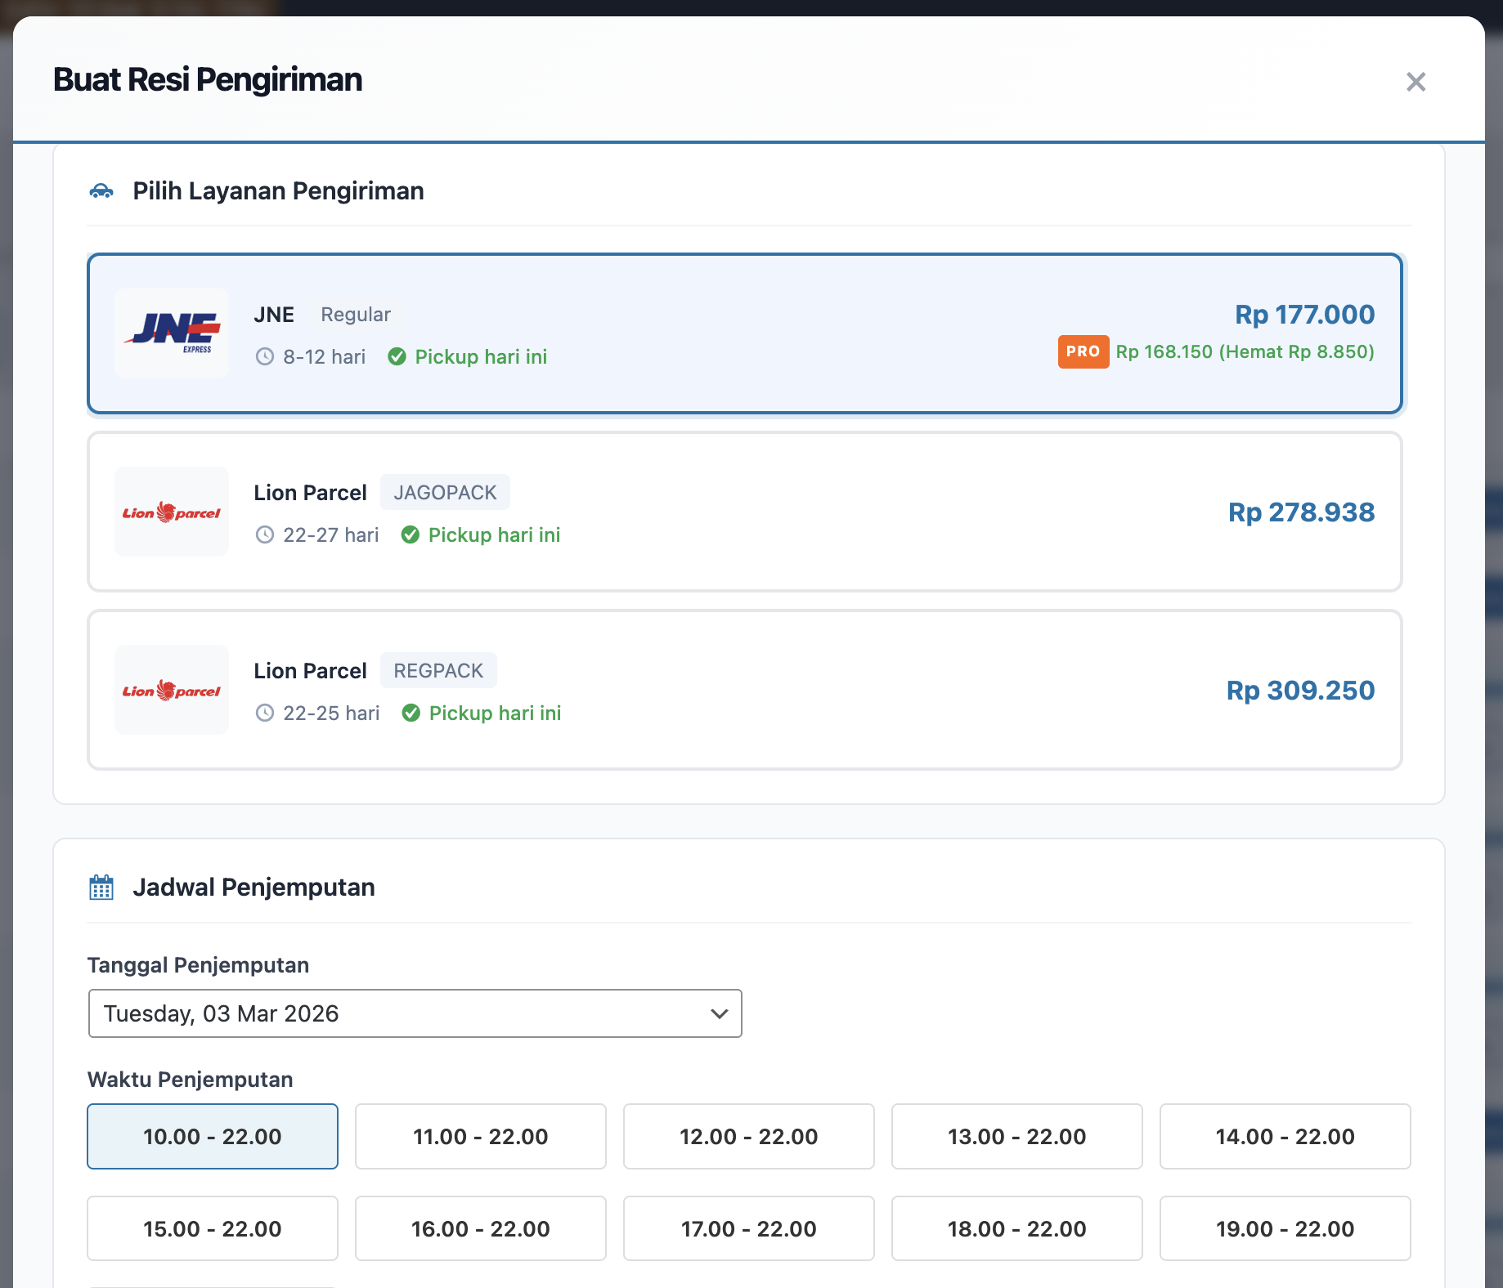Choose the 14.00 - 22.00 pickup time
This screenshot has width=1503, height=1288.
(1285, 1136)
